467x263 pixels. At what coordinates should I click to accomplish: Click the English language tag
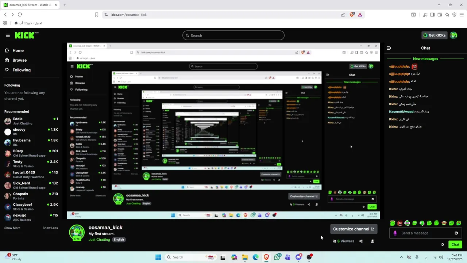pyautogui.click(x=119, y=240)
